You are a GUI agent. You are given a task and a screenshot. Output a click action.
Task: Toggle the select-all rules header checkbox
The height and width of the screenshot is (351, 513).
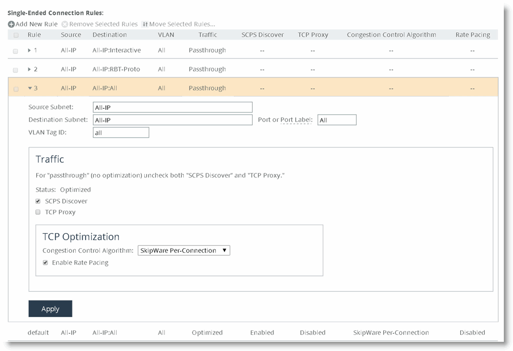point(16,35)
